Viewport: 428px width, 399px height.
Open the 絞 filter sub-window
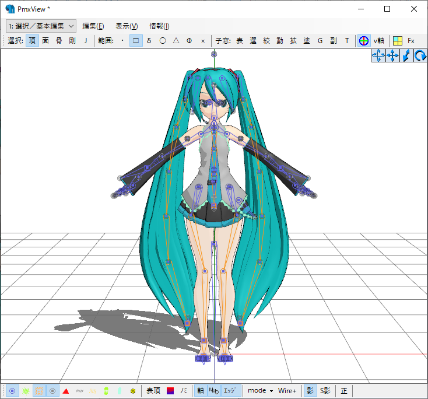266,41
